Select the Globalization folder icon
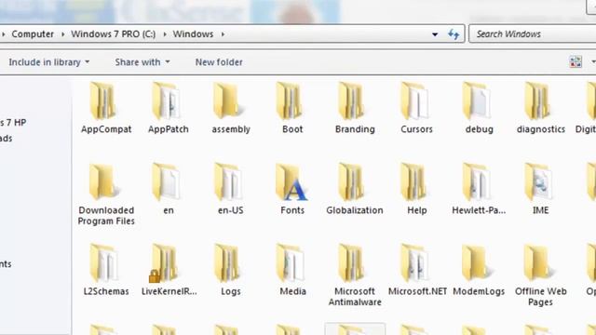 [351, 182]
